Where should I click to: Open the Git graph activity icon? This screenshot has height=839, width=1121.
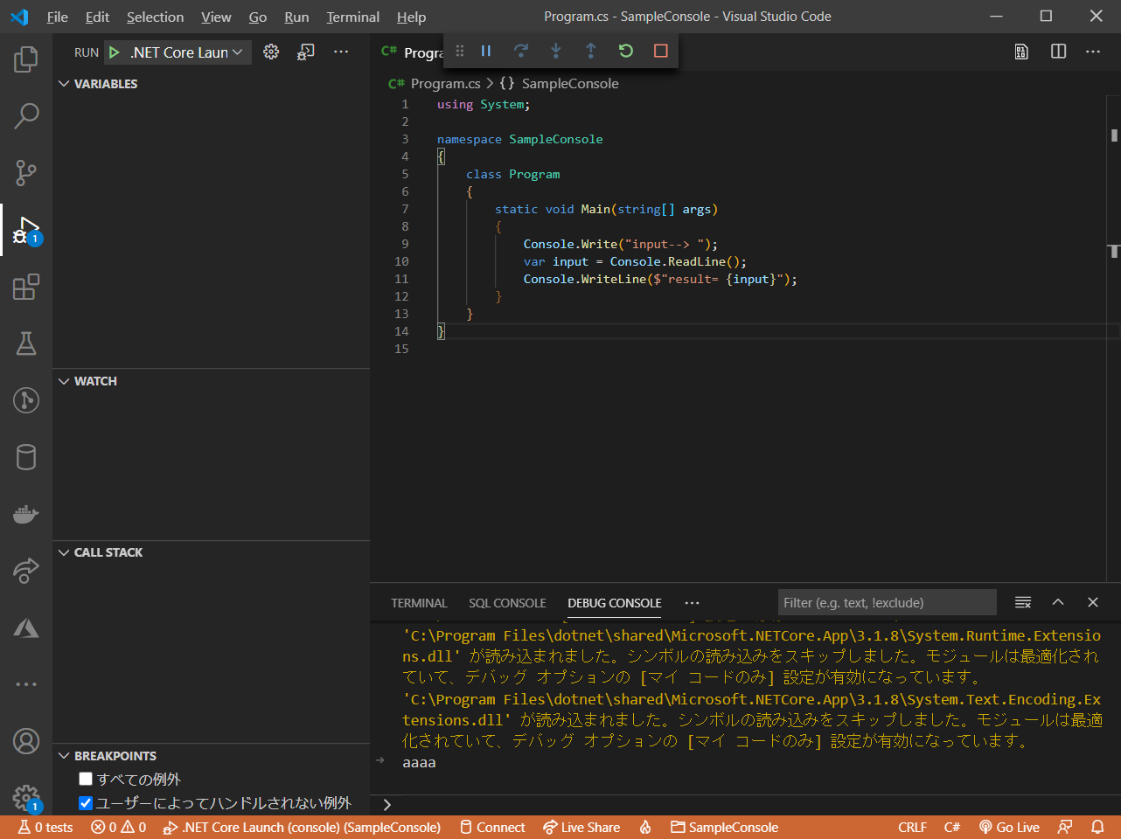pos(26,400)
